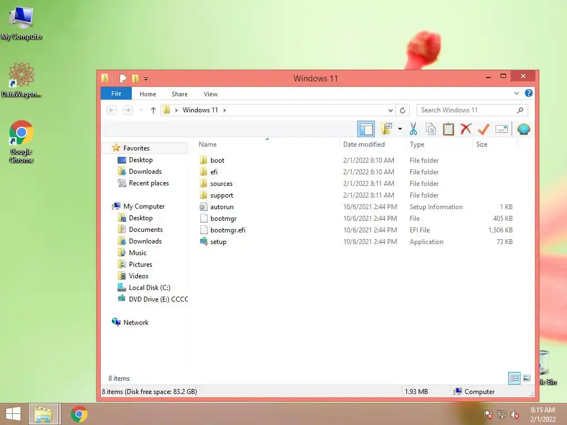Open the folder options toolbar icon
The width and height of the screenshot is (567, 425).
pyautogui.click(x=386, y=129)
